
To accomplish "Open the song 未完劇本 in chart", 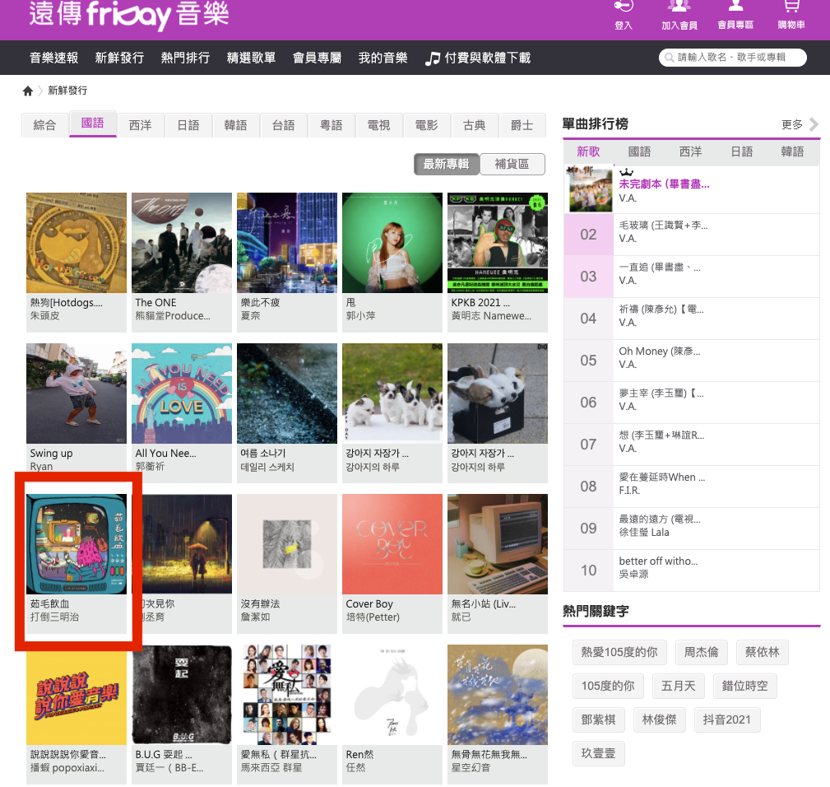I will 663,184.
